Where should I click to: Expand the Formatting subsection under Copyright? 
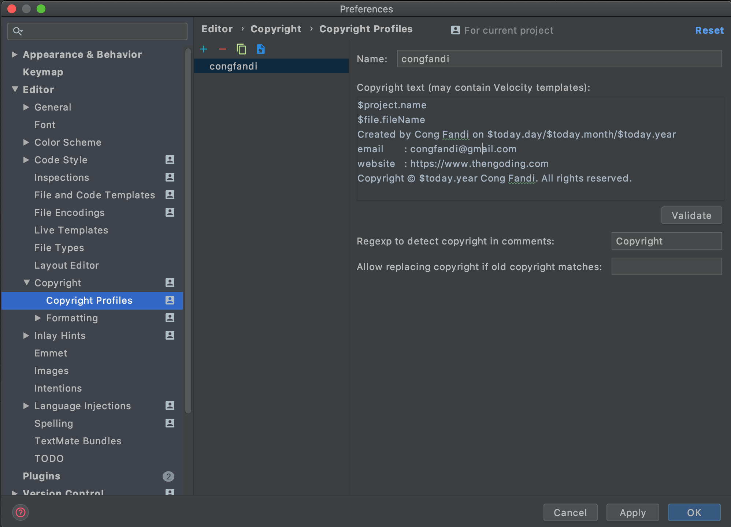click(38, 318)
